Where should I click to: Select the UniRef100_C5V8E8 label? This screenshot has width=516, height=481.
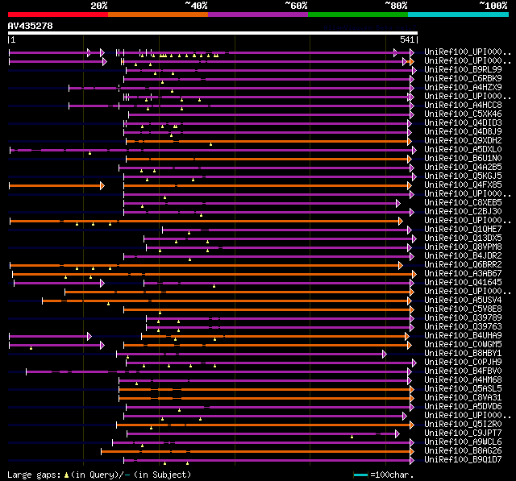tap(463, 309)
